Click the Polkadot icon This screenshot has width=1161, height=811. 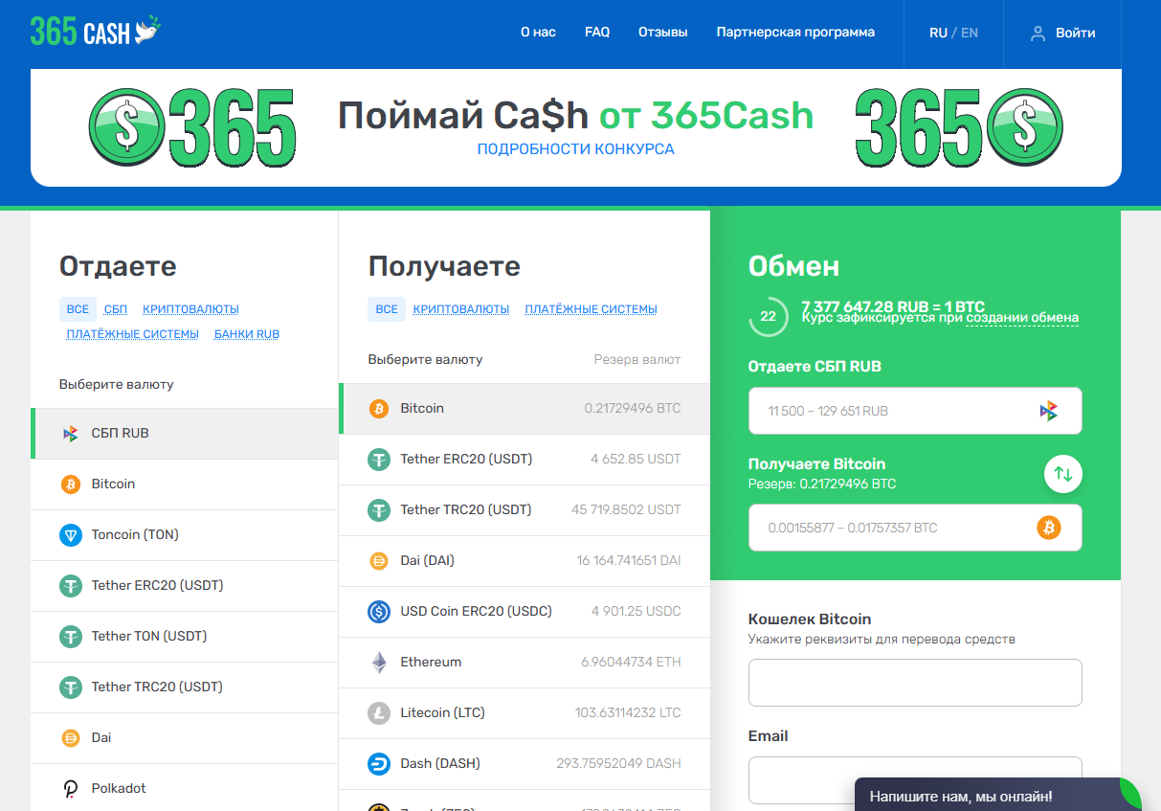tap(71, 789)
